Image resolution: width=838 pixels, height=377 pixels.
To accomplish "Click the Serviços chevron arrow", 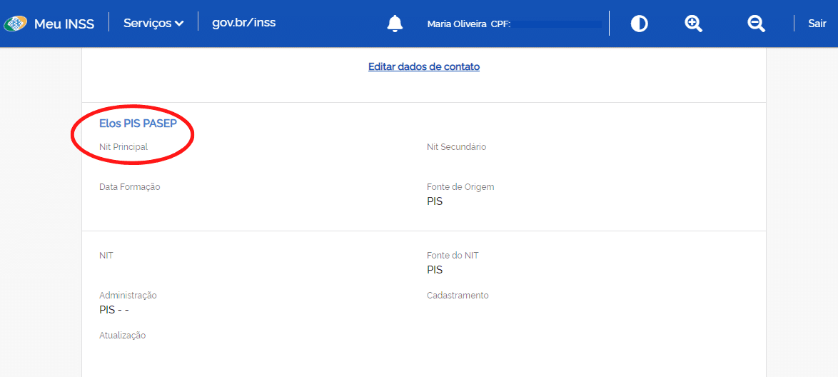I will click(x=179, y=24).
